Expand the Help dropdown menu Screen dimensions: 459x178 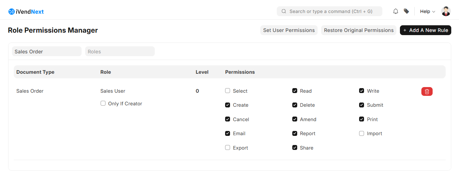coord(427,11)
